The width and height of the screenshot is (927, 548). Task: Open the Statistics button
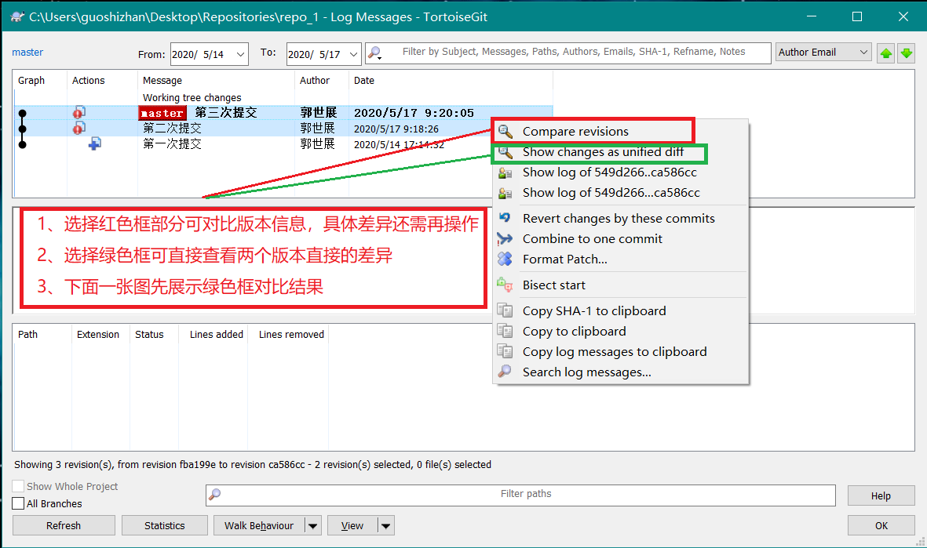tap(165, 525)
